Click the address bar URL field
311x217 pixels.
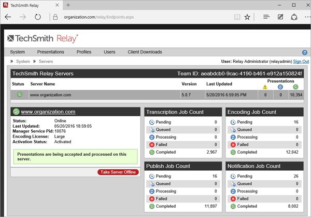[x=99, y=17]
